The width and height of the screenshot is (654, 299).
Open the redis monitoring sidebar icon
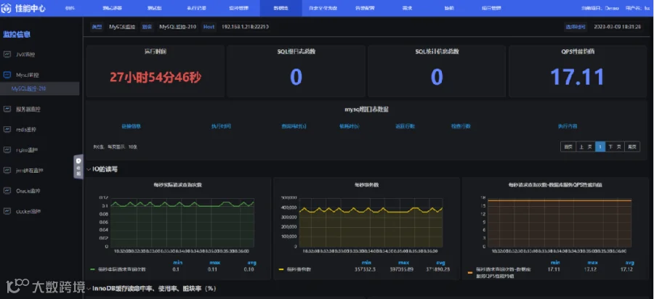(x=7, y=129)
